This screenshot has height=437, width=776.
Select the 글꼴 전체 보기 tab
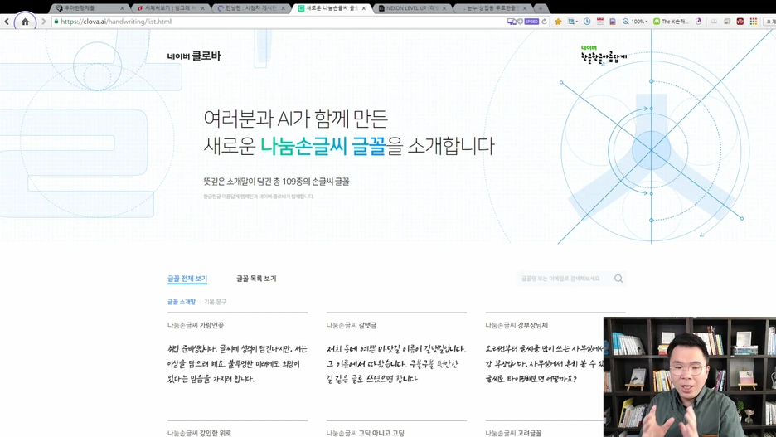pos(187,279)
